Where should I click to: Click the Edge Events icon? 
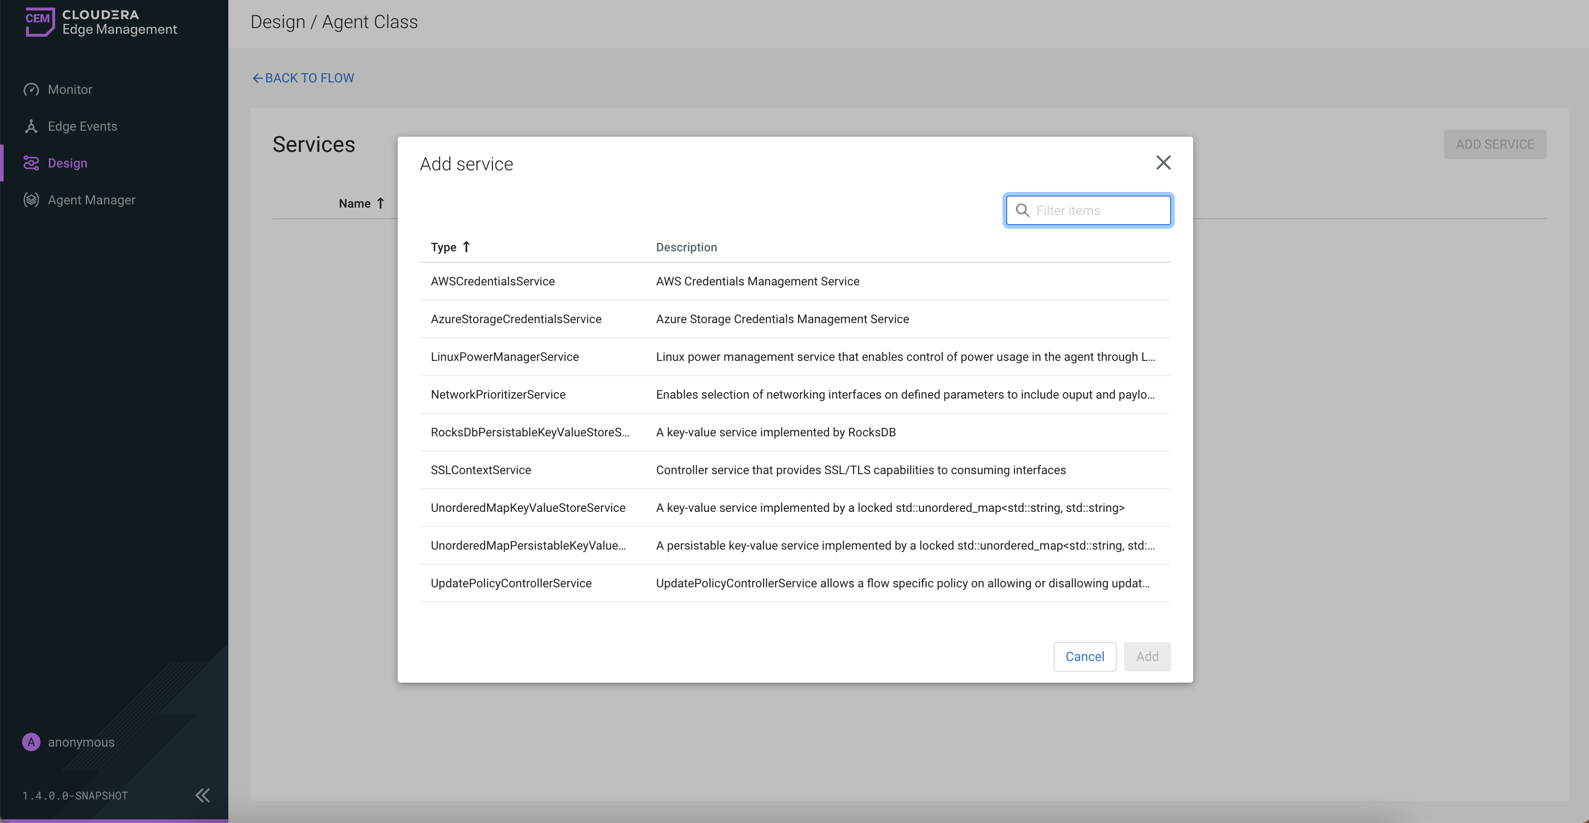[x=31, y=127]
